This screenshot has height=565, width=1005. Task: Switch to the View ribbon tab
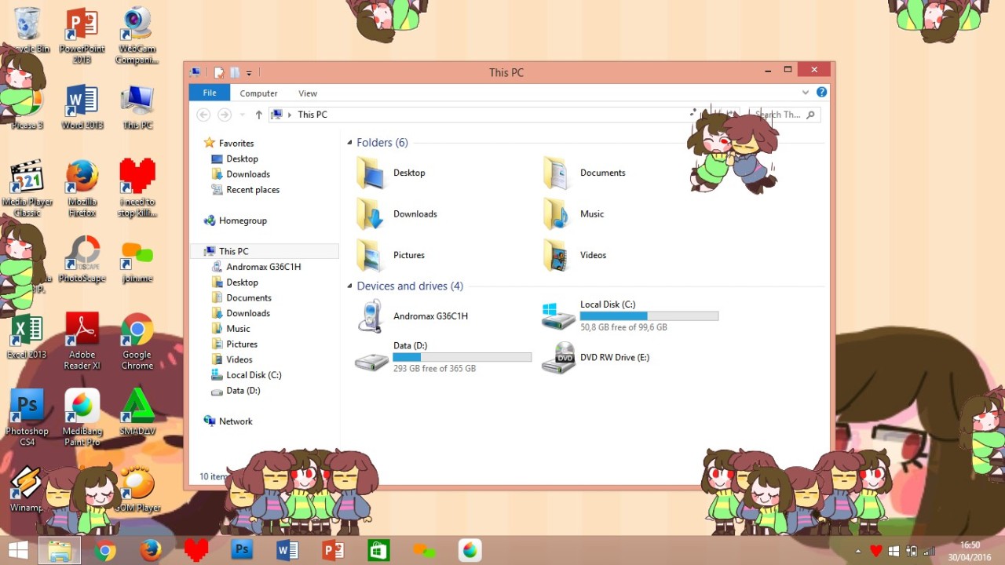click(x=308, y=93)
